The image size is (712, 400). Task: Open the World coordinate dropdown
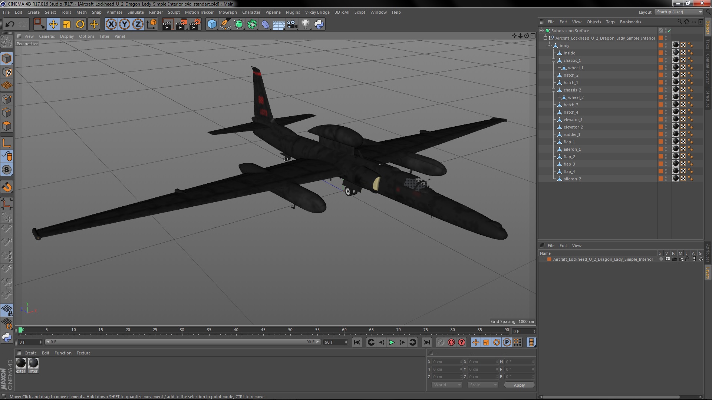(447, 385)
